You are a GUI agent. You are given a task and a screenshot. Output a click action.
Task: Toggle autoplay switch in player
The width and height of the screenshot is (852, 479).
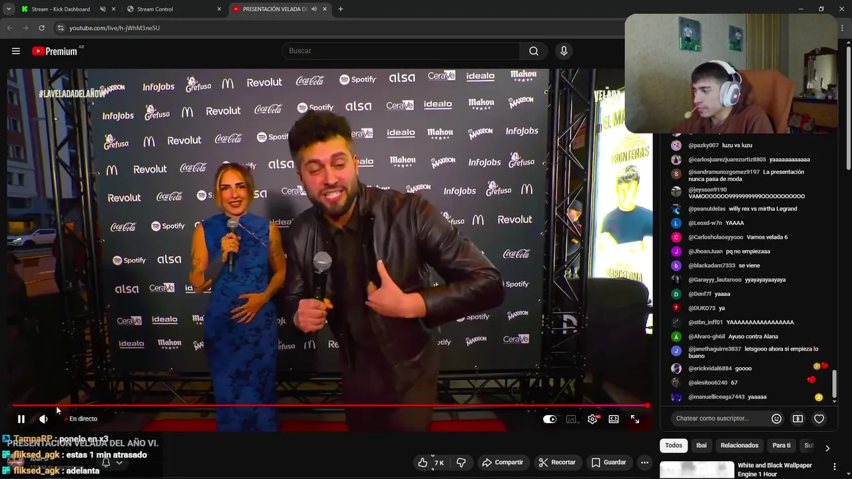[x=550, y=419]
